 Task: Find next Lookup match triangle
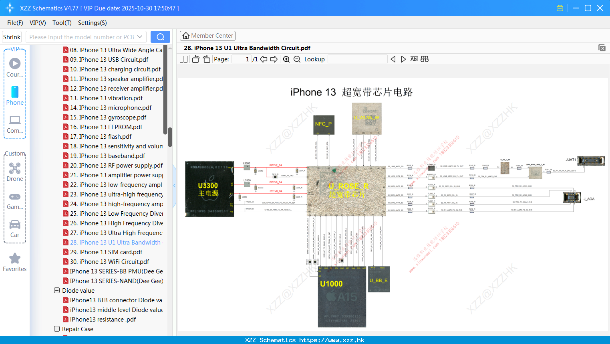(403, 59)
